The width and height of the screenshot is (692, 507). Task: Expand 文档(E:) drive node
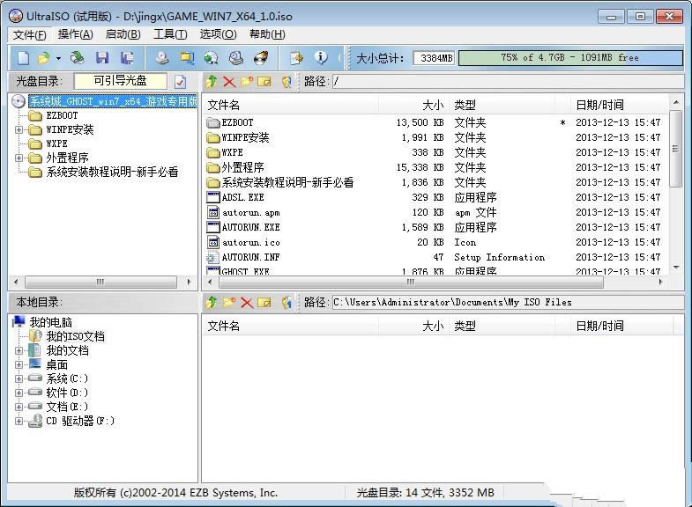pos(19,407)
